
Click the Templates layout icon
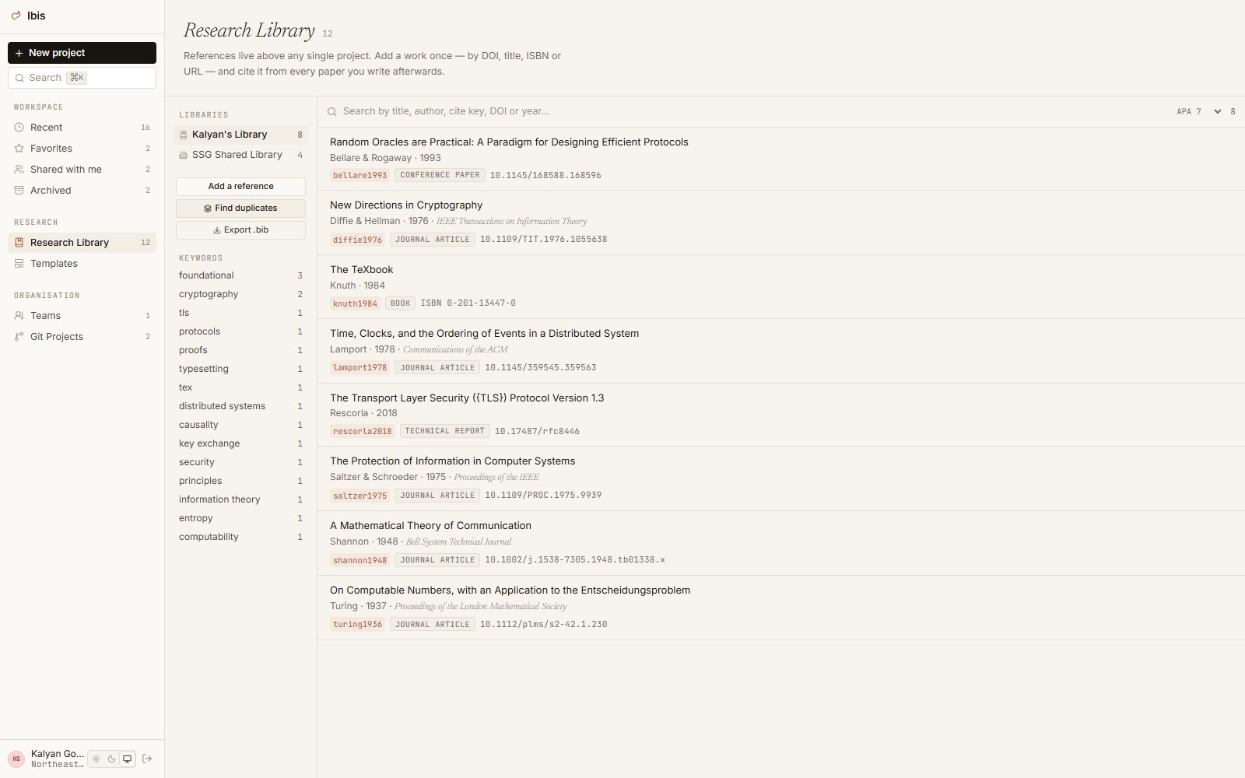pyautogui.click(x=19, y=264)
